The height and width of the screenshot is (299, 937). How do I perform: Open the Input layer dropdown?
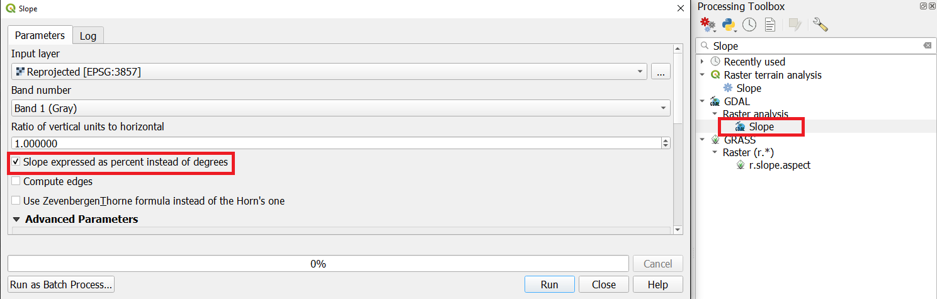point(329,72)
